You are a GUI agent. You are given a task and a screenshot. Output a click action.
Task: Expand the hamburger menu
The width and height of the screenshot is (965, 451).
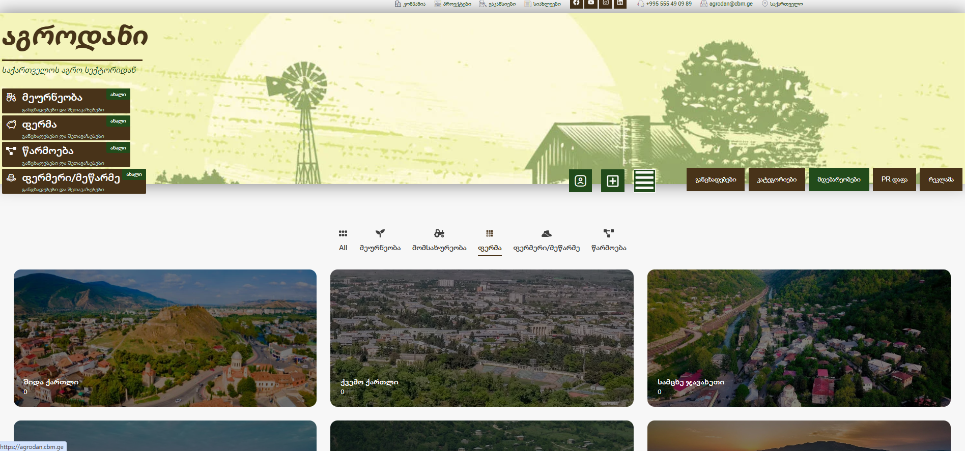(644, 181)
